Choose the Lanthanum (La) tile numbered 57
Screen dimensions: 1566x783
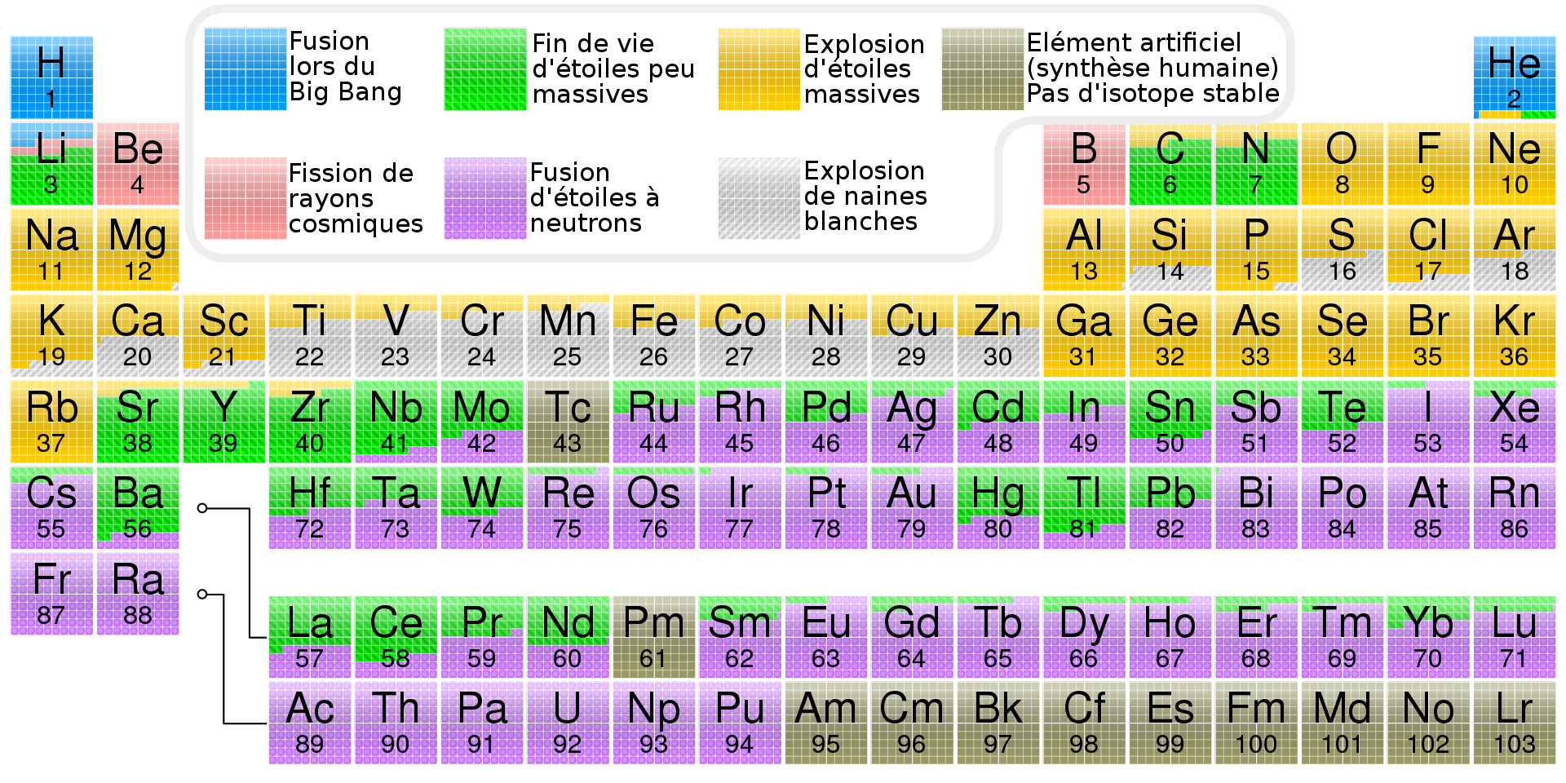pyautogui.click(x=310, y=638)
